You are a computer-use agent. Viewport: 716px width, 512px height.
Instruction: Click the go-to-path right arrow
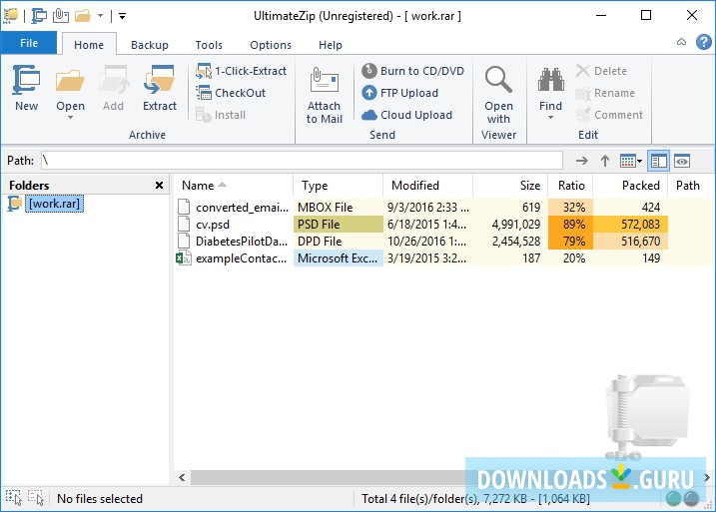[x=581, y=161]
